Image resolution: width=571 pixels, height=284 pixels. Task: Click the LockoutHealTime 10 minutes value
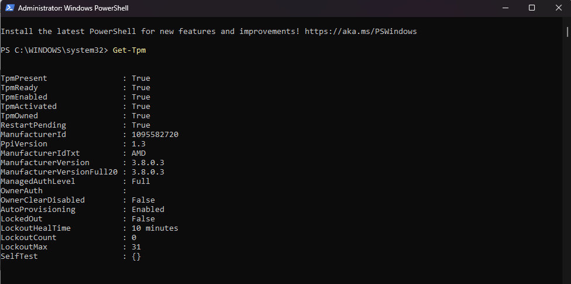(x=155, y=228)
